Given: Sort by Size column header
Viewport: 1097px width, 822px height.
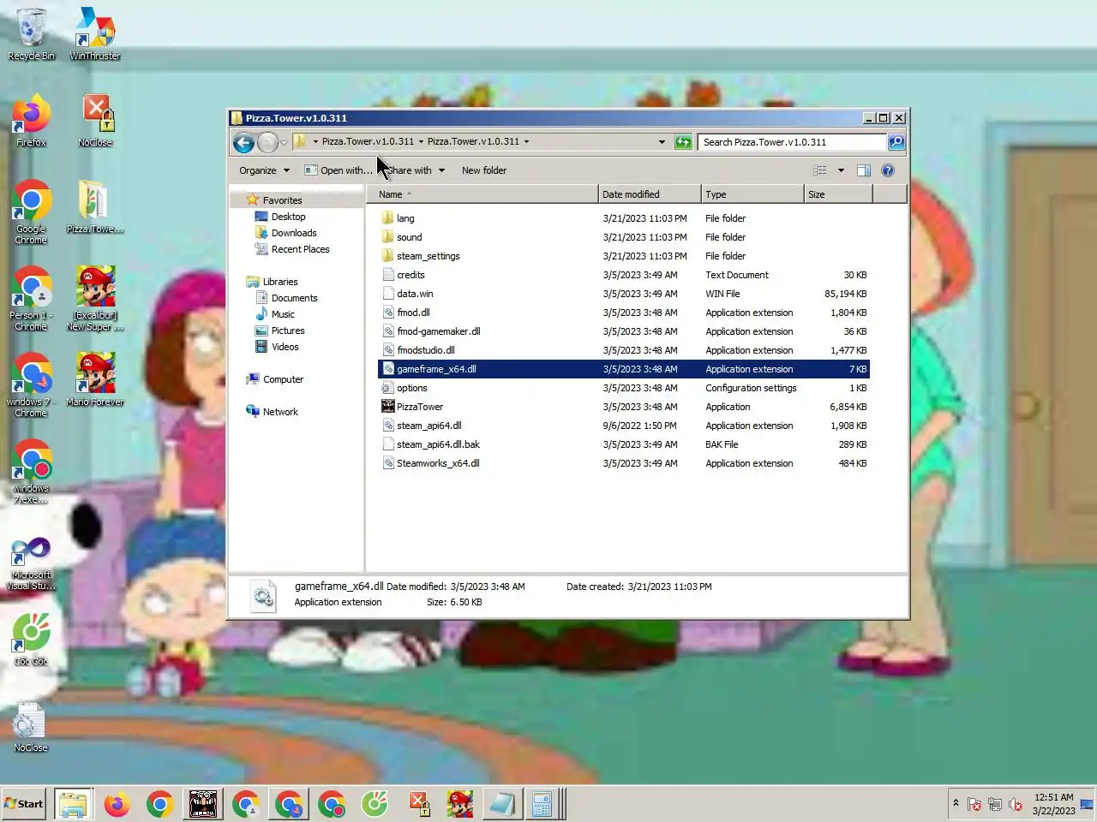Looking at the screenshot, I should [838, 194].
